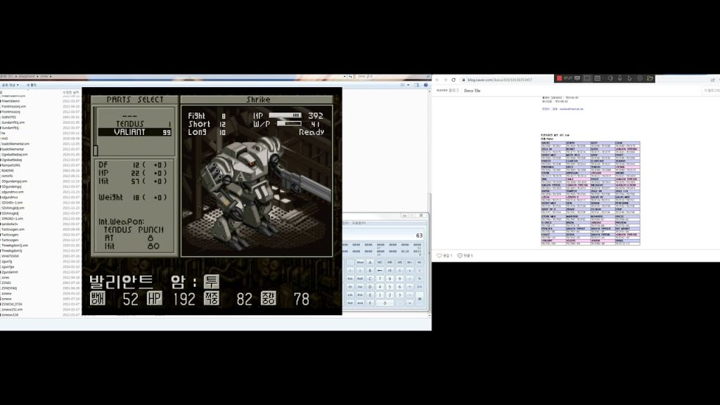Click the zsnes folder in address breadcrumb

coord(44,75)
